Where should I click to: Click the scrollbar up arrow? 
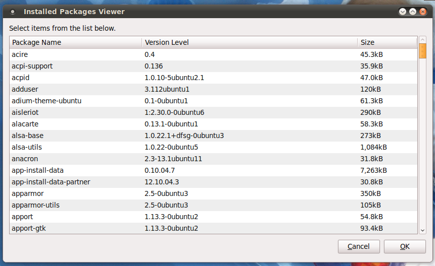click(422, 40)
